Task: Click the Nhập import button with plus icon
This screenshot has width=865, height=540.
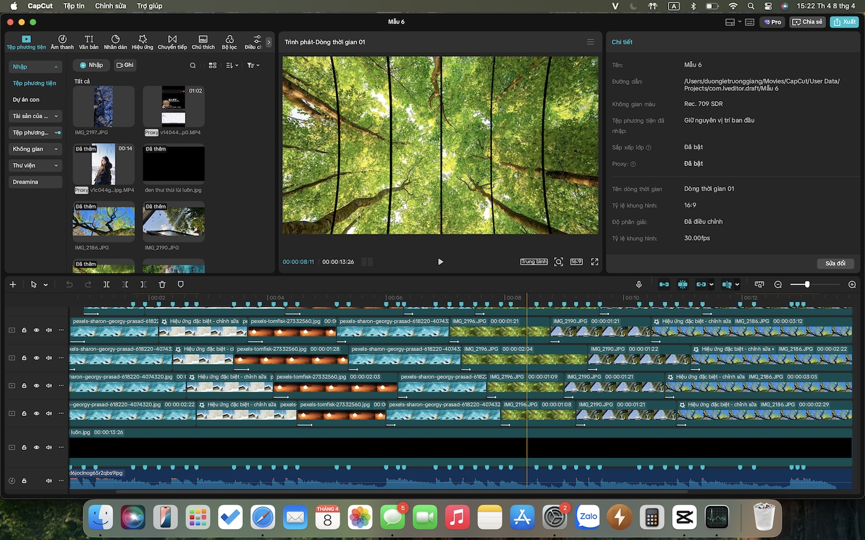Action: point(91,65)
